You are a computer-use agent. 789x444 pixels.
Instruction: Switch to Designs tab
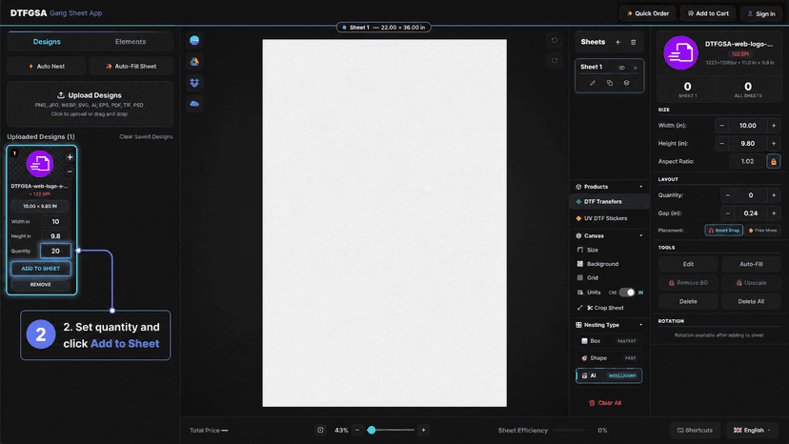click(47, 42)
